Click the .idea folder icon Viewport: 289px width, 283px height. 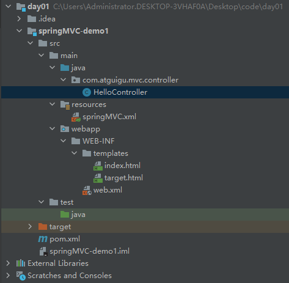[32, 19]
